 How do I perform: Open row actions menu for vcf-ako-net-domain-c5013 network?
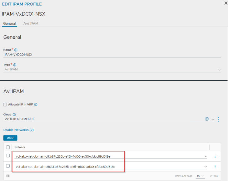215,167
